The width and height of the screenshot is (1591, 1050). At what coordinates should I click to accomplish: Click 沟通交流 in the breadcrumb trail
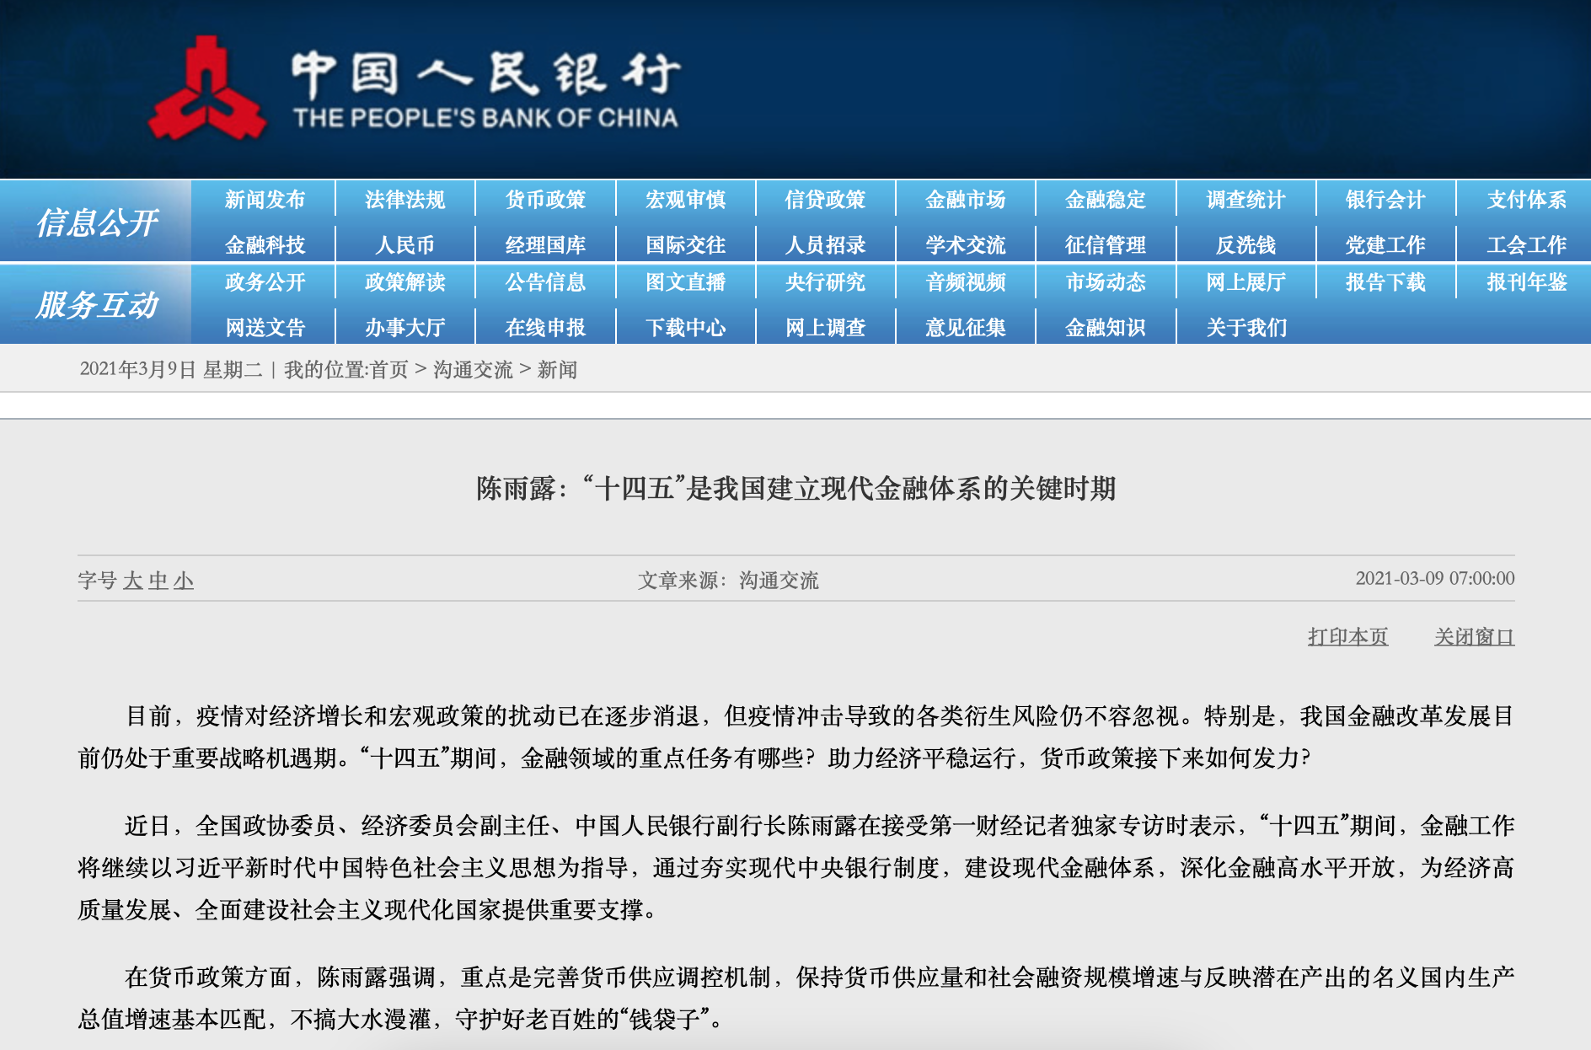[473, 370]
